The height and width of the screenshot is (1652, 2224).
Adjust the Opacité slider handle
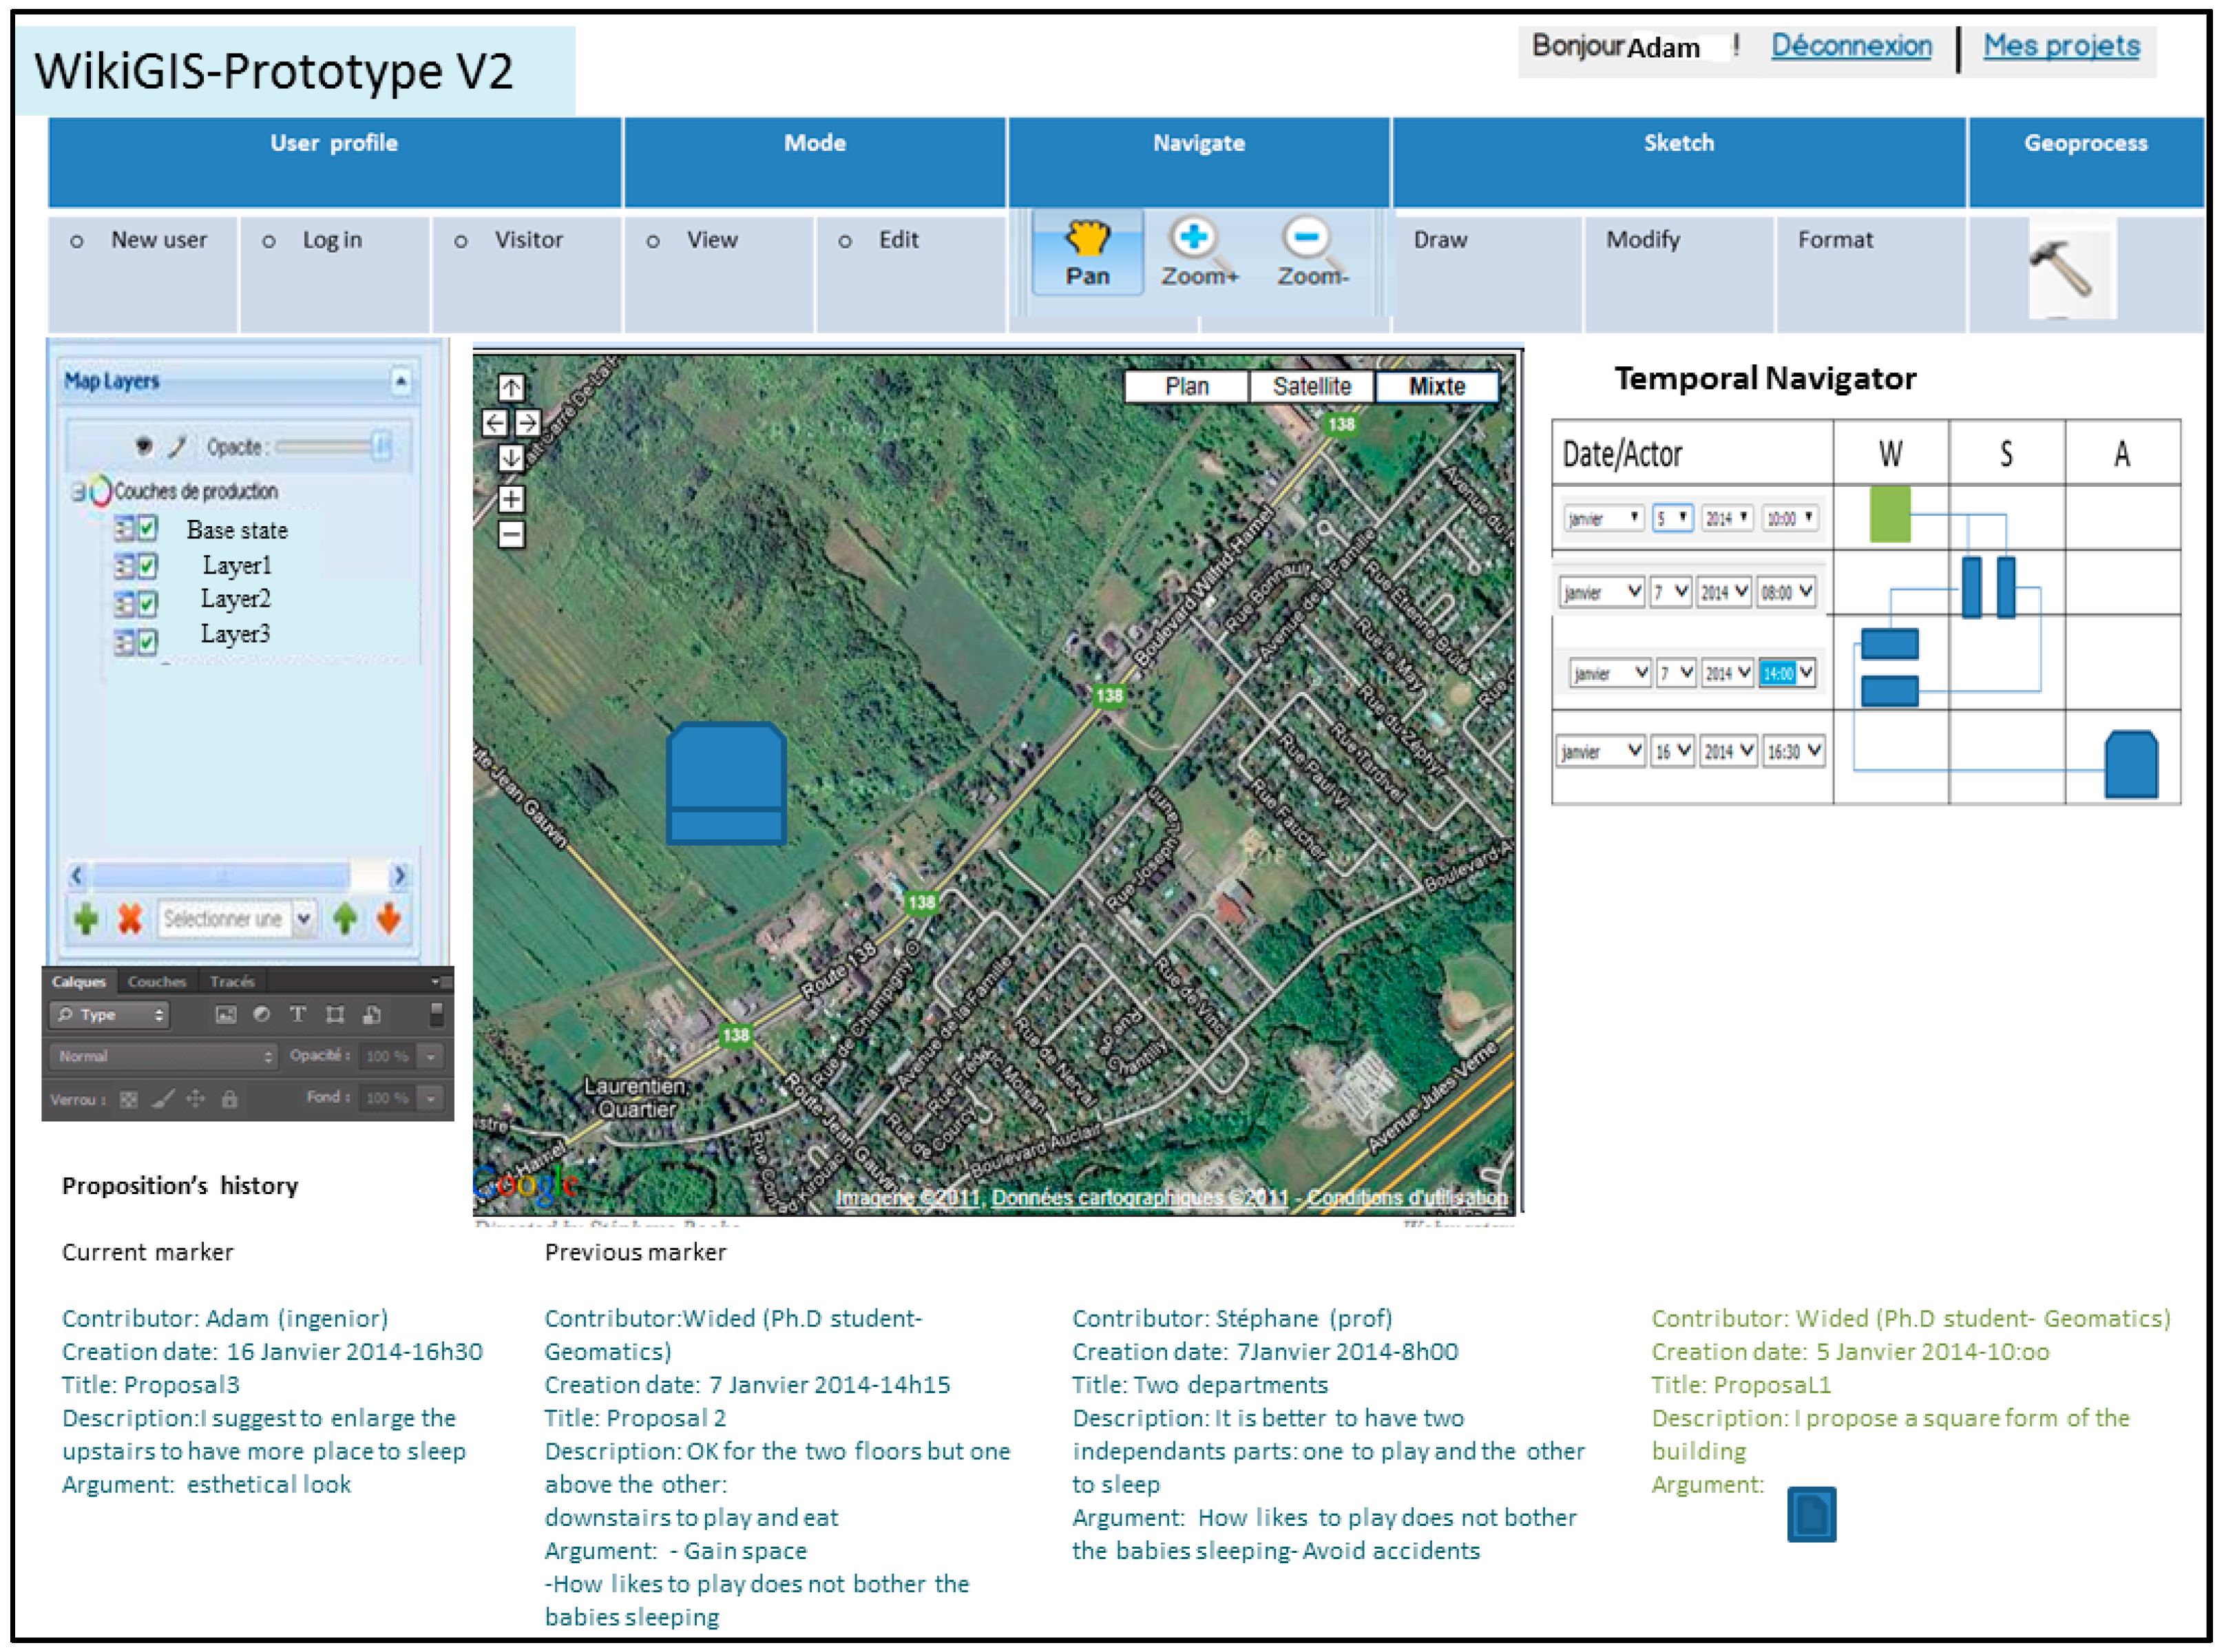click(x=381, y=446)
